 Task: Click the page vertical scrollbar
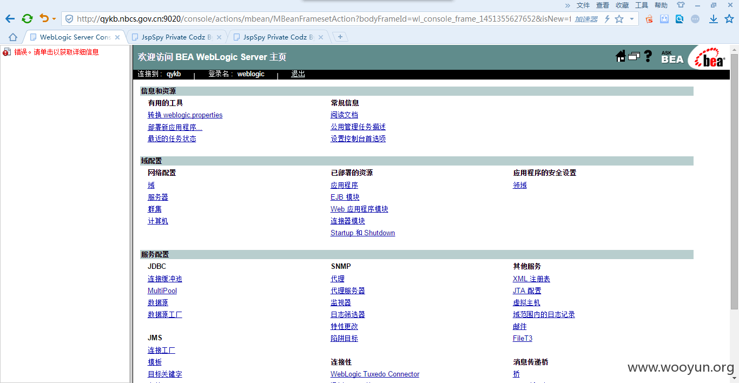click(x=734, y=181)
